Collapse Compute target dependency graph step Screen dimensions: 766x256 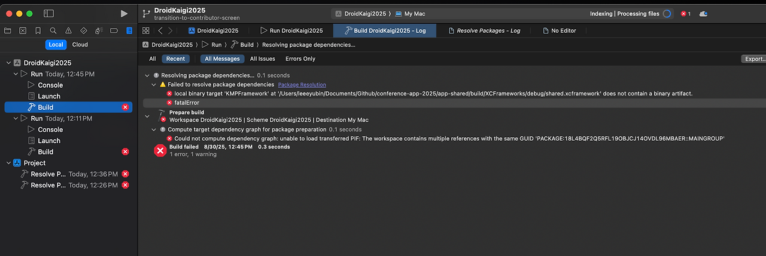(x=154, y=129)
